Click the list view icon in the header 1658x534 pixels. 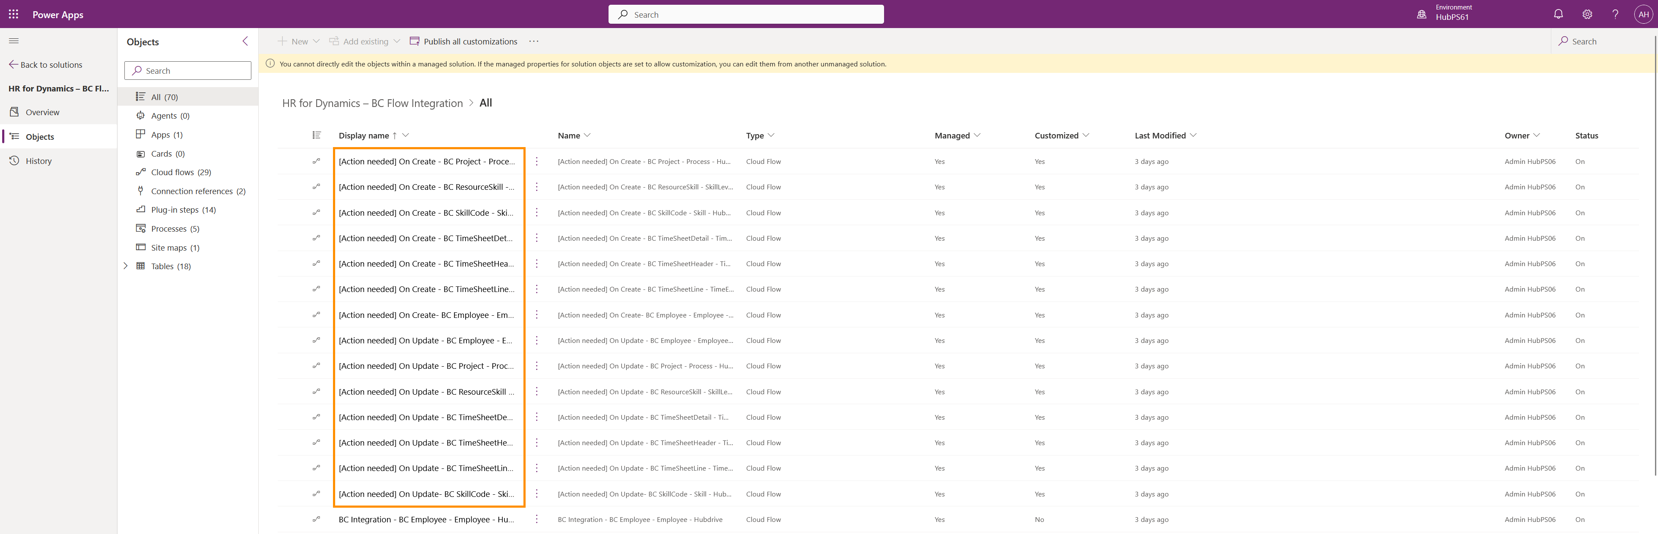click(x=316, y=135)
